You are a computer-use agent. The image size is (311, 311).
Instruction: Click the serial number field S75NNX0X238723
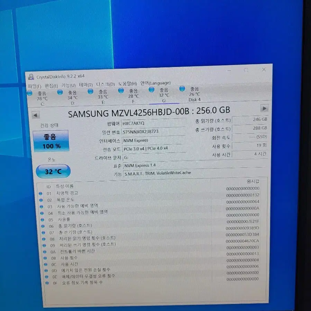pyautogui.click(x=153, y=131)
